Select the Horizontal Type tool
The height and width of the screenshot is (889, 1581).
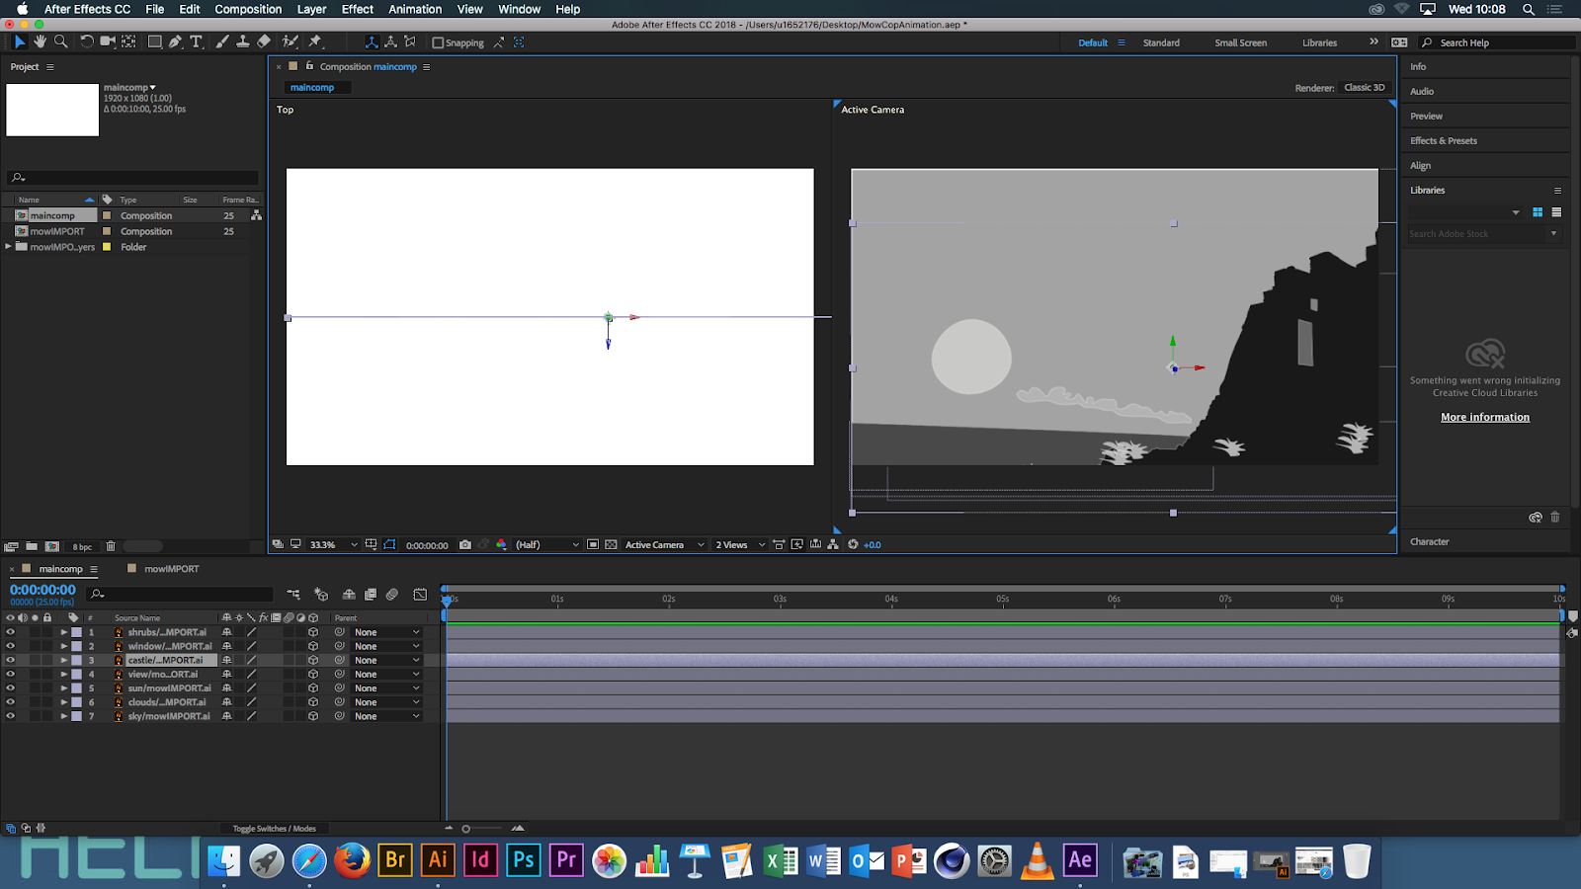coord(197,41)
